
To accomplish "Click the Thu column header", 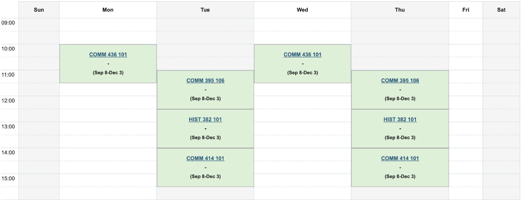I will 400,10.
